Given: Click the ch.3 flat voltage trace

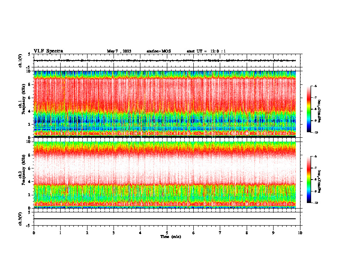Looking at the screenshot, I should 165,219.
